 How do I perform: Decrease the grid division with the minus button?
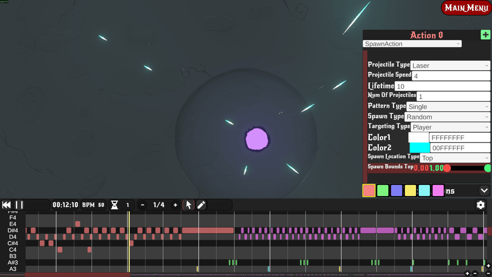click(x=142, y=205)
